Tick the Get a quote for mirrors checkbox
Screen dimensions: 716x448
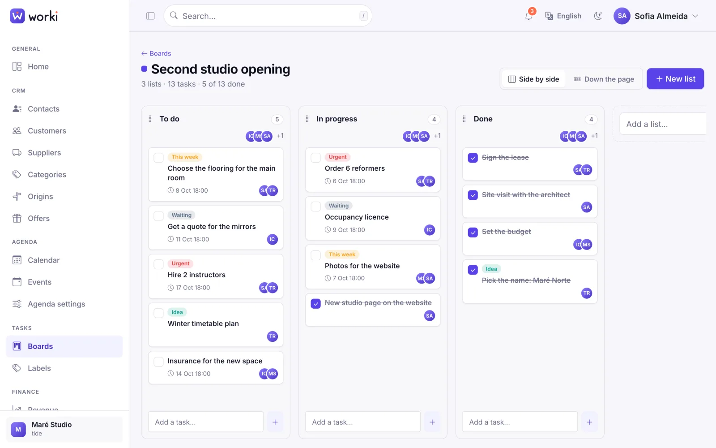coord(158,216)
